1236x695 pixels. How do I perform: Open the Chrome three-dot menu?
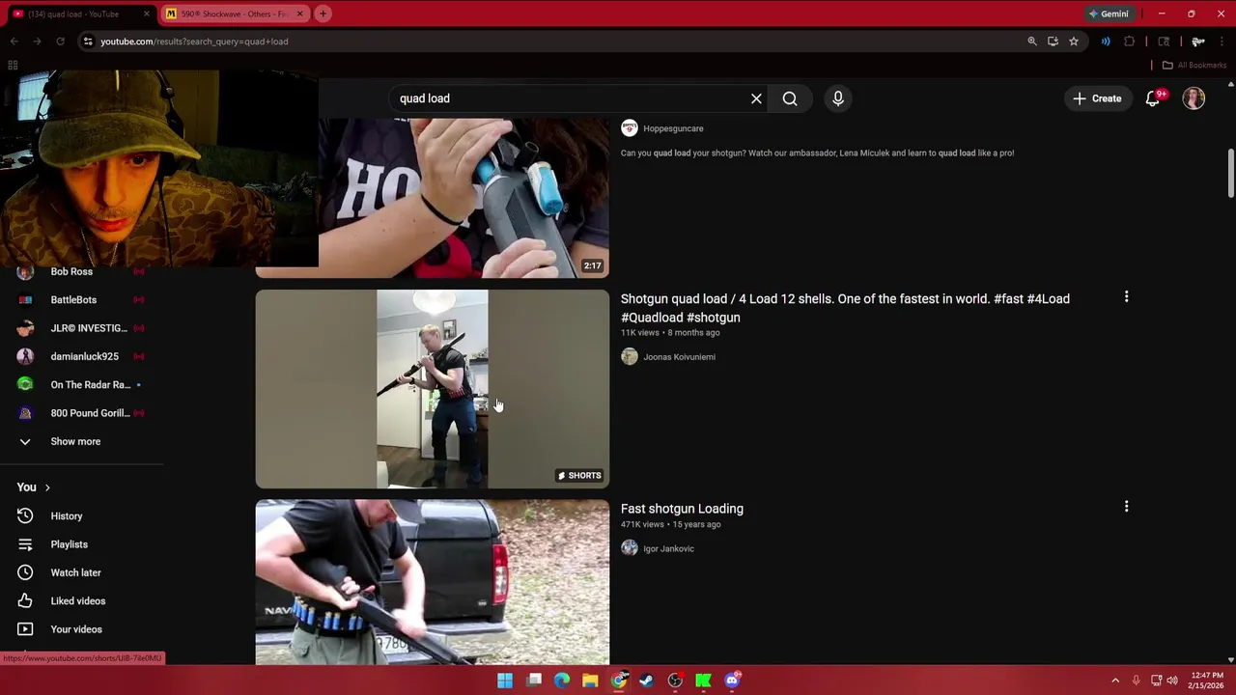1222,42
